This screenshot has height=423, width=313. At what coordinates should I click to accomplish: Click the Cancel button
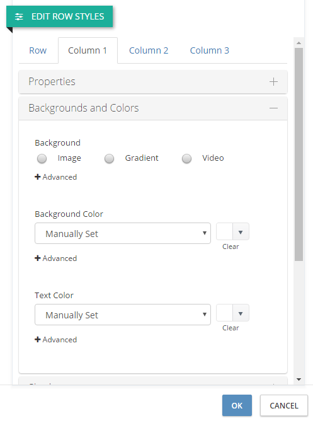[284, 405]
